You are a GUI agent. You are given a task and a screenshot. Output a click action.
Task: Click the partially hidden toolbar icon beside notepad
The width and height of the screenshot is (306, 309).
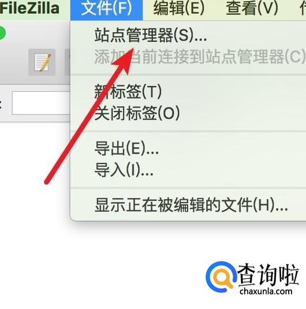pyautogui.click(x=68, y=62)
